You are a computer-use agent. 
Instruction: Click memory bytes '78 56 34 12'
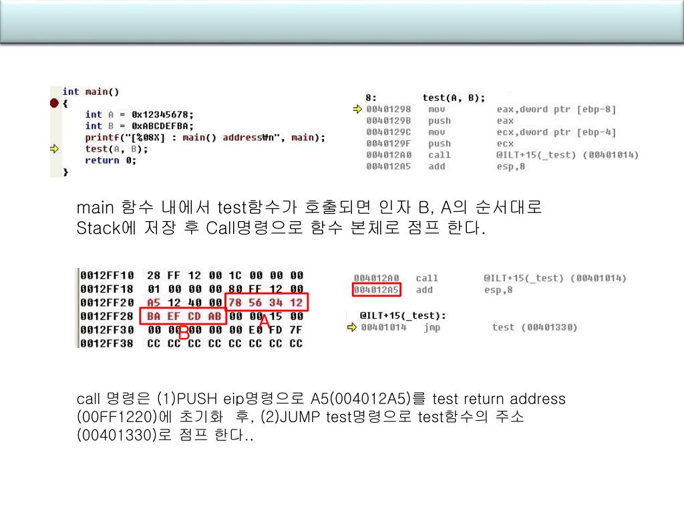click(266, 303)
